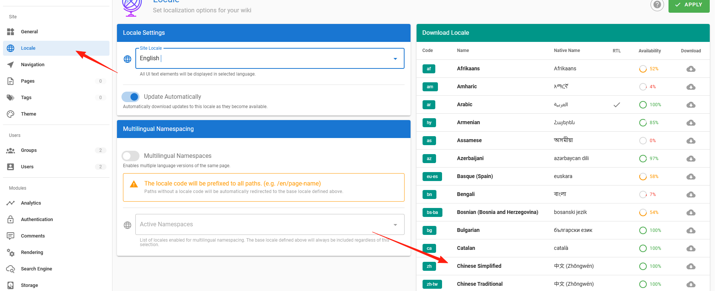Click the green Apply button
Screen dimensions: 715x291
(x=689, y=5)
